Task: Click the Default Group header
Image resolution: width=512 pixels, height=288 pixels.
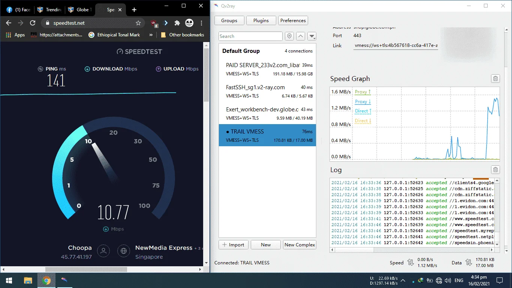Action: [x=267, y=51]
